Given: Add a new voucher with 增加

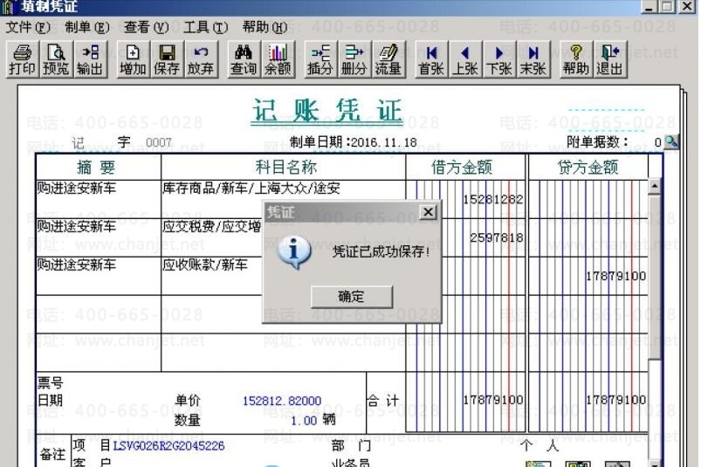Looking at the screenshot, I should pos(133,59).
